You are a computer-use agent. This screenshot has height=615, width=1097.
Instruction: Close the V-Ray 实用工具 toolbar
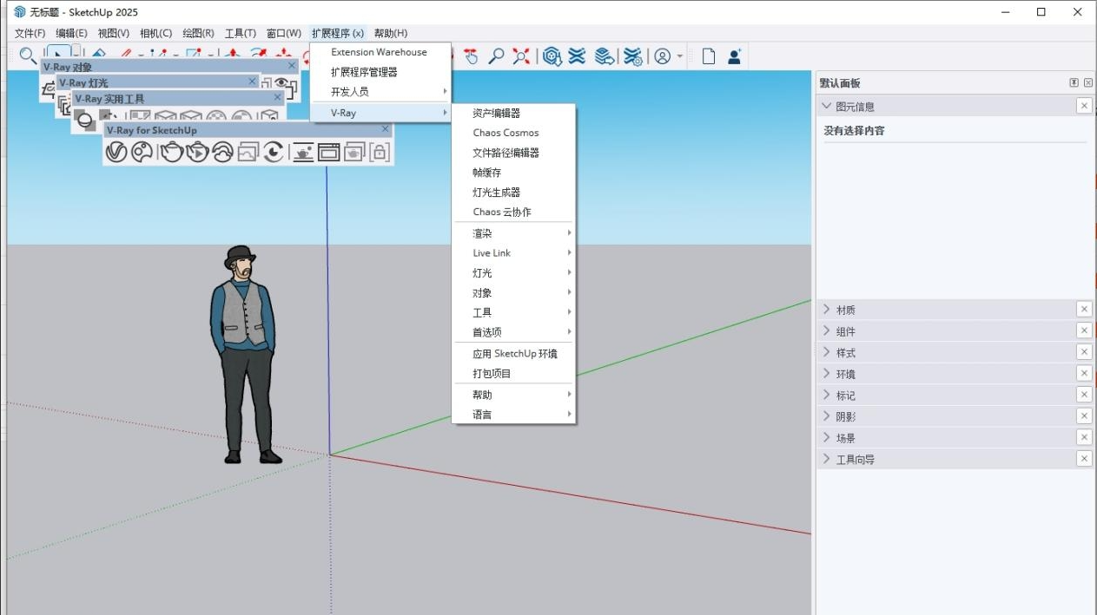point(278,98)
